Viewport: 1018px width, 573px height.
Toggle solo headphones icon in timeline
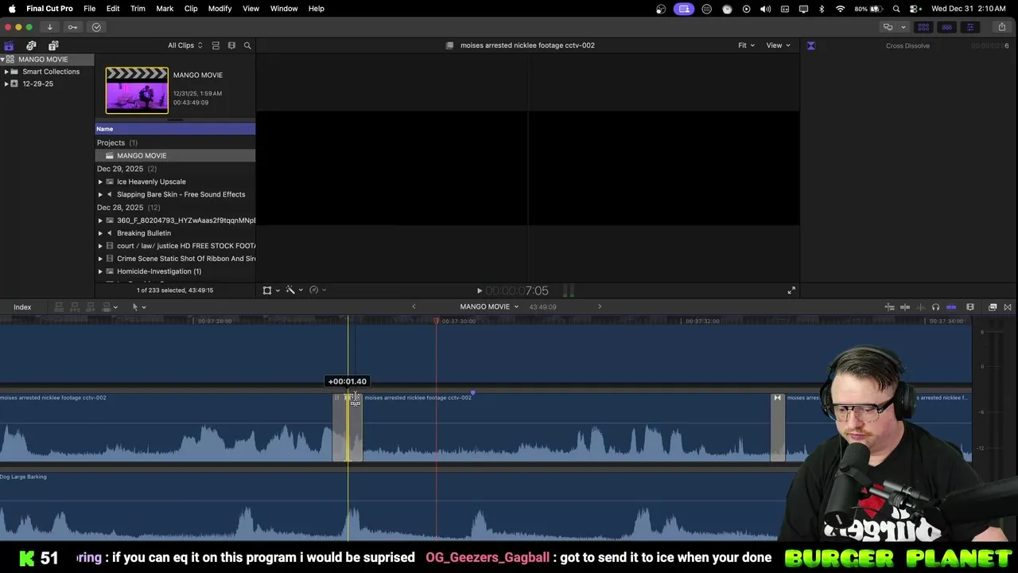click(x=935, y=307)
